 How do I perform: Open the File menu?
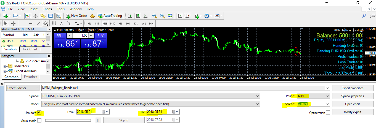pos(10,9)
